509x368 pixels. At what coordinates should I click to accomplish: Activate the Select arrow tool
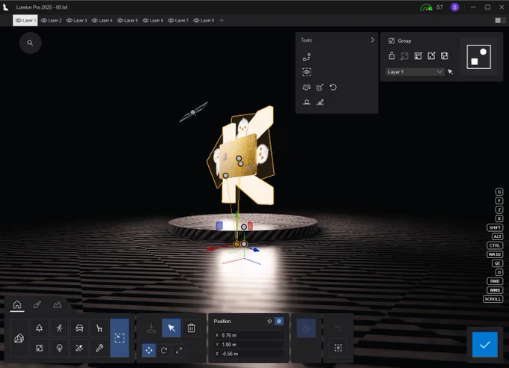click(x=171, y=328)
